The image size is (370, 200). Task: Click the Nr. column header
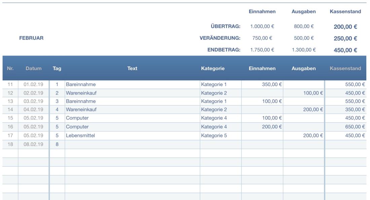10,69
